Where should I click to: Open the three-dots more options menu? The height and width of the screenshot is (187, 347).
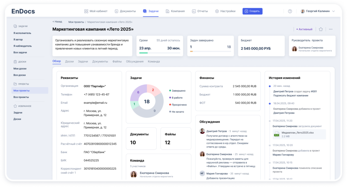tap(330, 29)
